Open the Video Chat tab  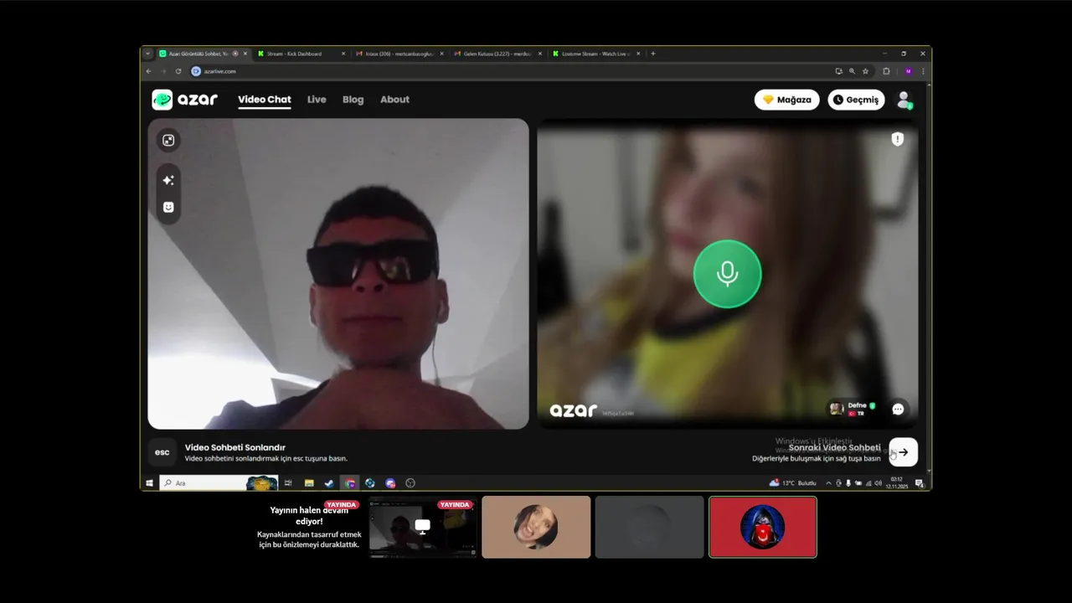coord(265,100)
